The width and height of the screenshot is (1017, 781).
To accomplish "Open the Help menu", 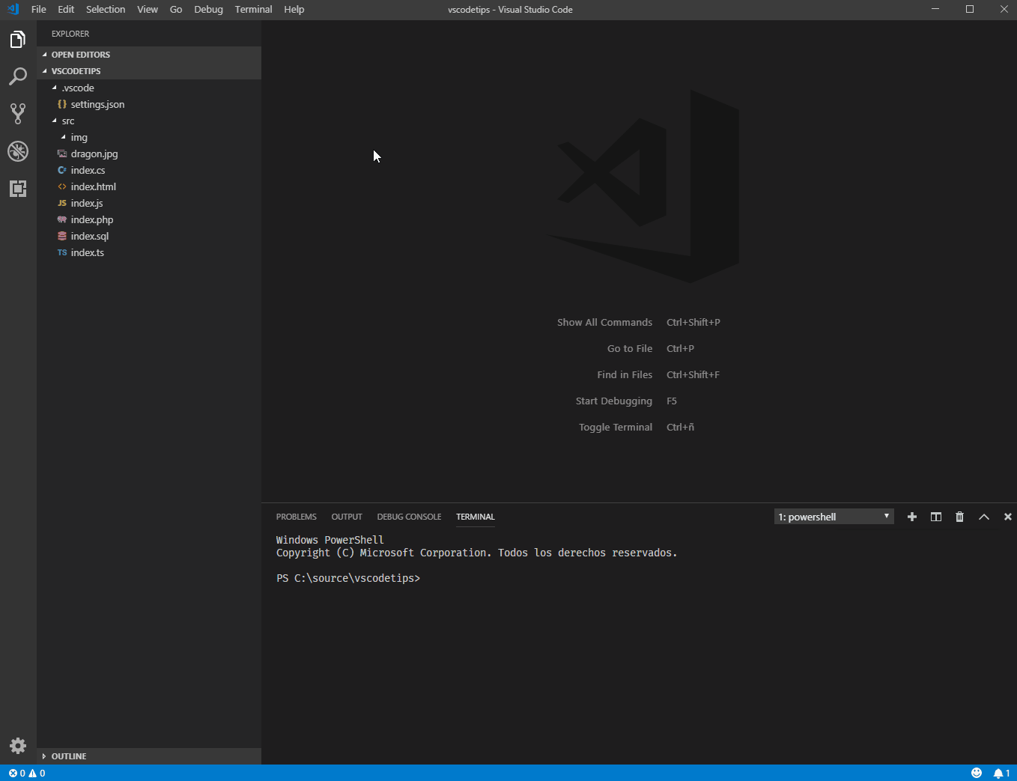I will [x=294, y=9].
